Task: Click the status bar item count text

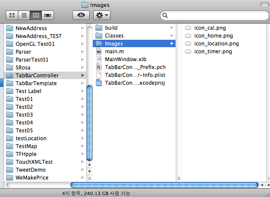Action: click(x=96, y=194)
